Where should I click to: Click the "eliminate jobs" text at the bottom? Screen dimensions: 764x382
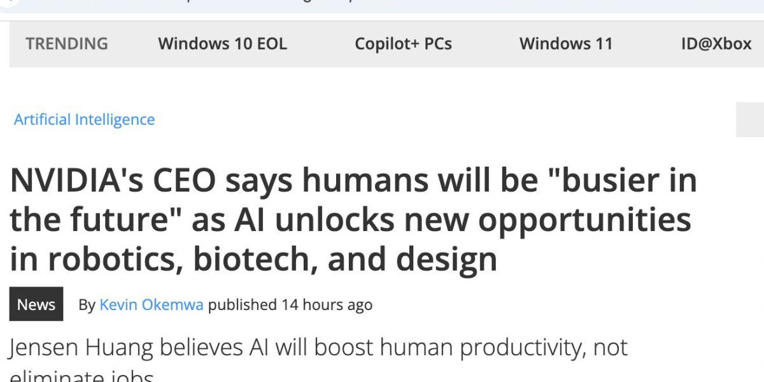81,377
